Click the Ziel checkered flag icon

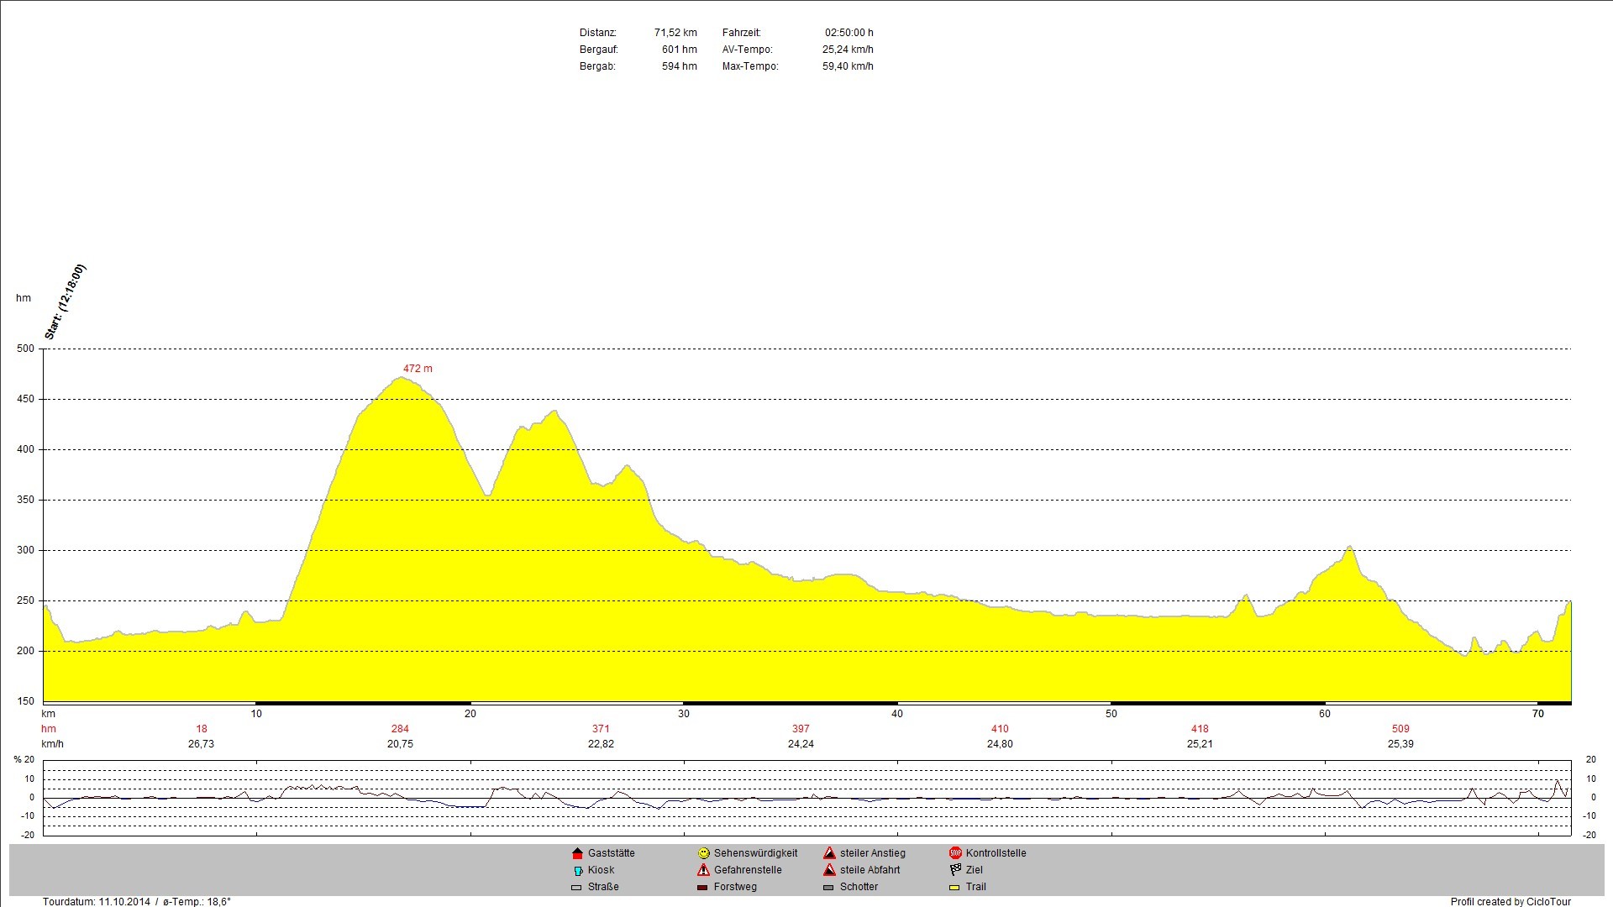pyautogui.click(x=955, y=870)
